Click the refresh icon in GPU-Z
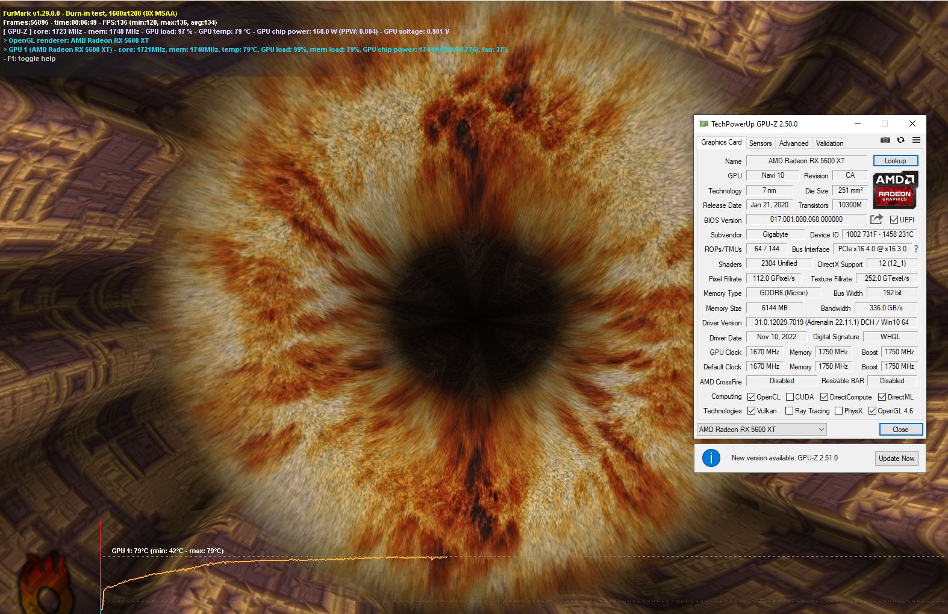 click(x=900, y=140)
